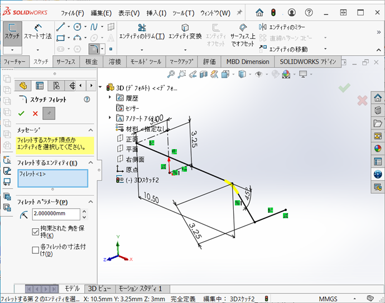Toggle the 拘束された角を保持 checkbox
This screenshot has height=303, width=385.
[x=35, y=231]
